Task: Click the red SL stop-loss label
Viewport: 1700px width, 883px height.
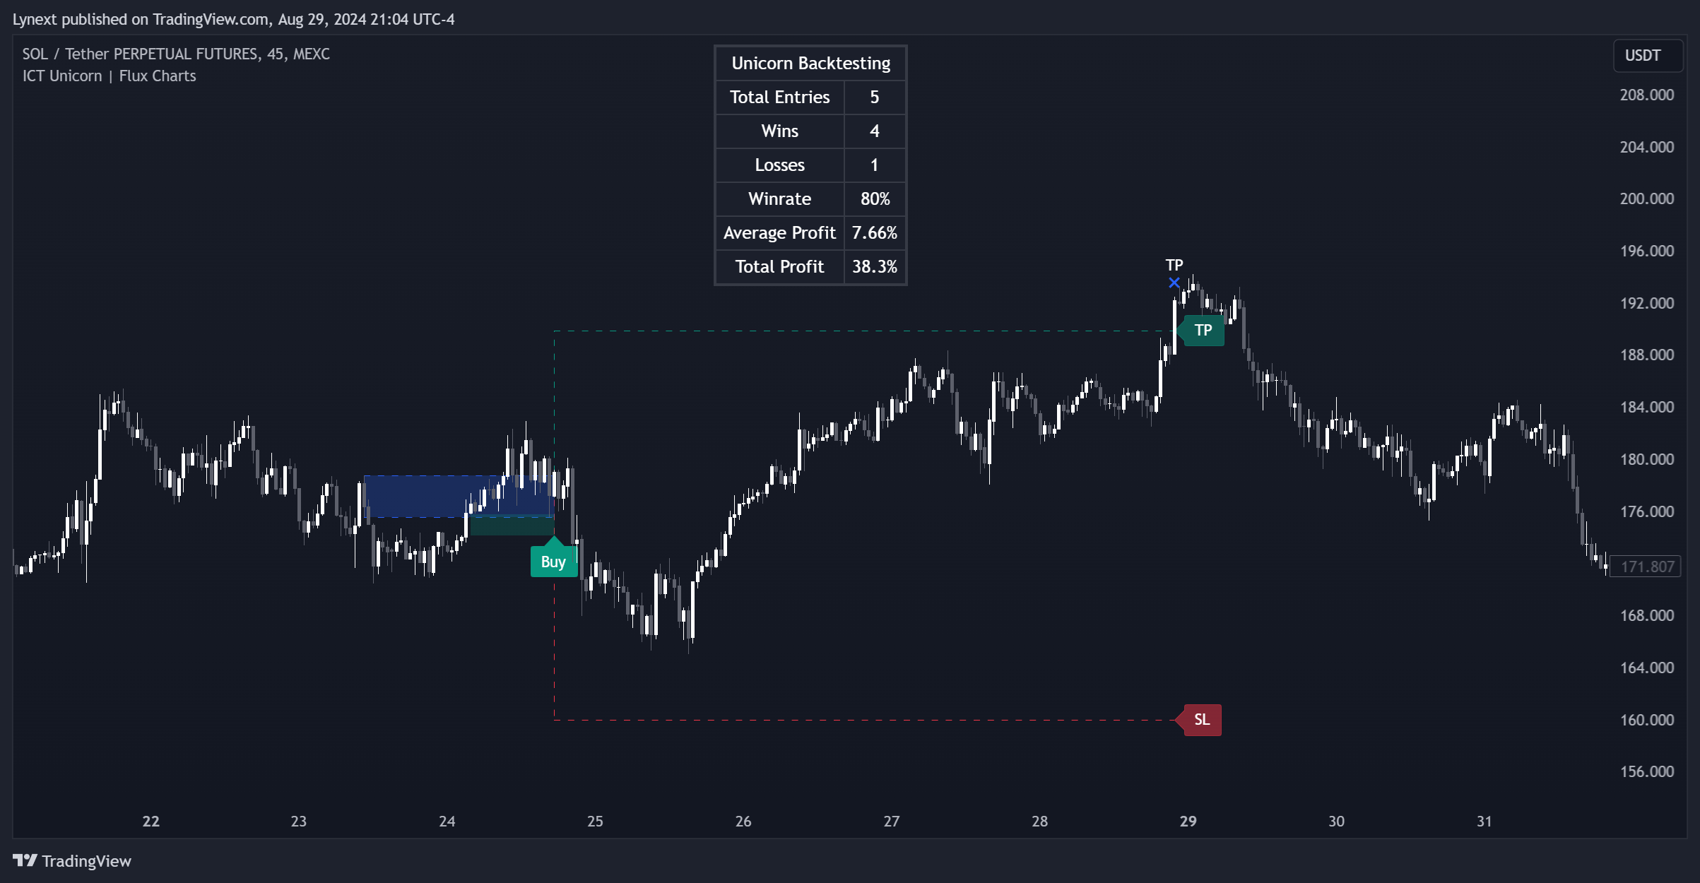Action: click(x=1202, y=720)
